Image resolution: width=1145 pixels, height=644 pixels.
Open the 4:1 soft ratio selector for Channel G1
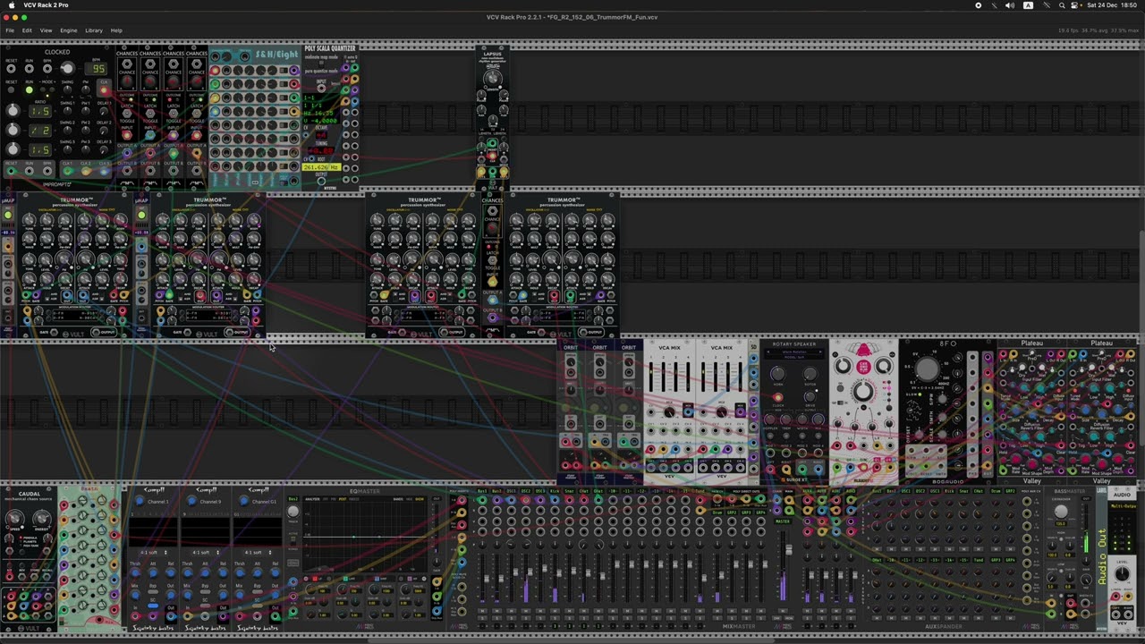pyautogui.click(x=258, y=552)
